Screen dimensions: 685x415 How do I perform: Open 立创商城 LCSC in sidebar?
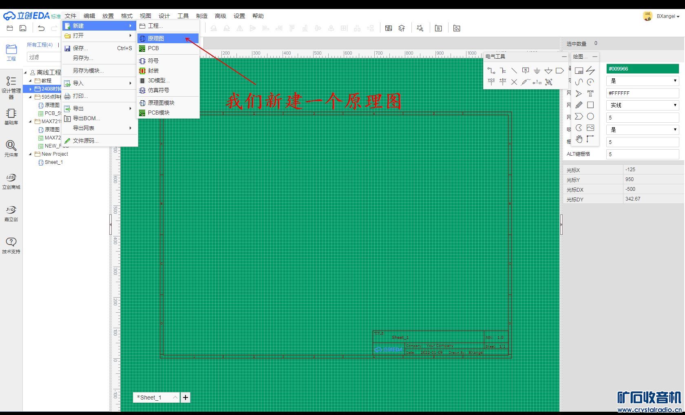coord(11,181)
